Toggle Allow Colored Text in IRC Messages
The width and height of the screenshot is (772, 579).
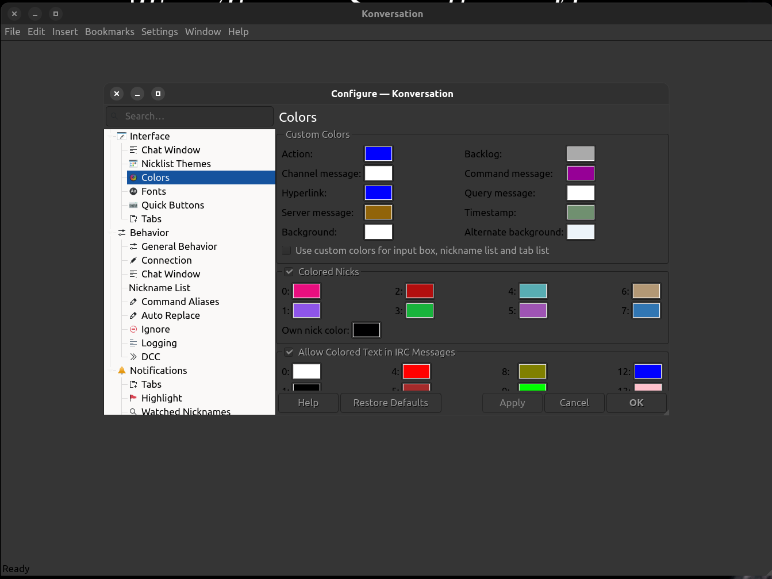[289, 353]
